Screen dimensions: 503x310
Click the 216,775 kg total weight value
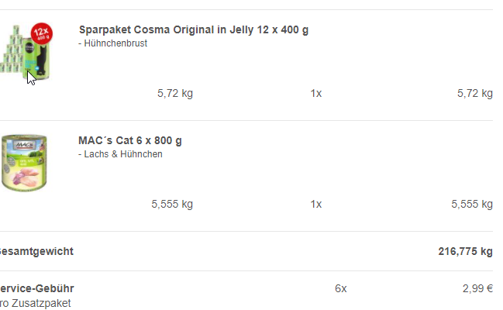click(x=466, y=251)
